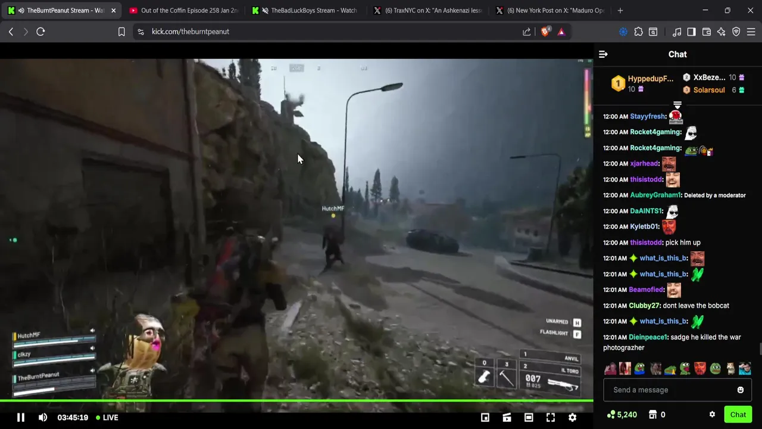
Task: Open xjarhead username in chat
Action: (644, 163)
